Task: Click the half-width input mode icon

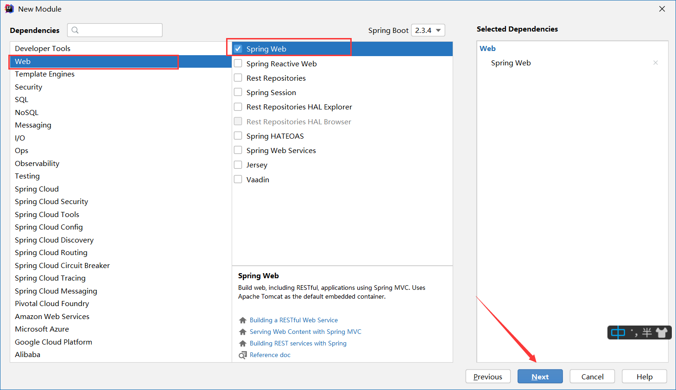Action: pyautogui.click(x=647, y=332)
